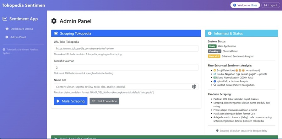Click the user avatar icon beside Welcome
The image size is (282, 139).
point(235,5)
